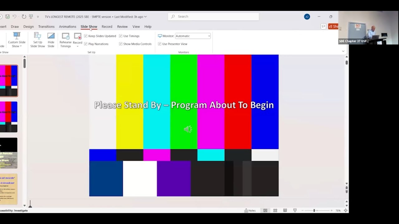Click the zoom in plus button
The image size is (399, 224).
coord(331,211)
